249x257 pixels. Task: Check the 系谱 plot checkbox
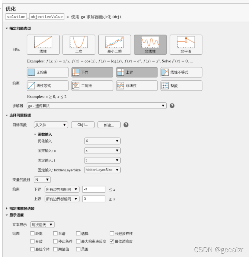click(x=55, y=234)
